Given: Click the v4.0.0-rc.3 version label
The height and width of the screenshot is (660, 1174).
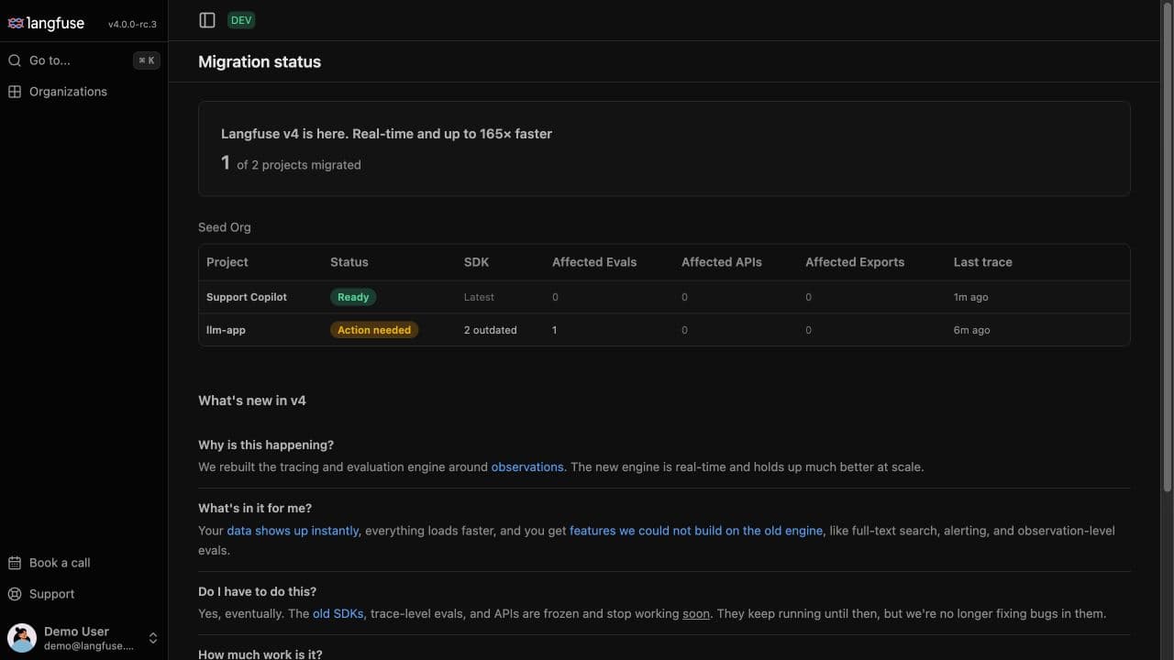Looking at the screenshot, I should [x=132, y=25].
